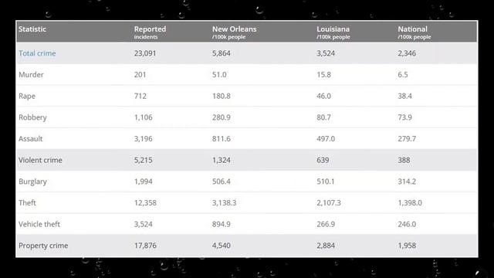Viewport: 494px width, 278px height.
Task: Click the 23,091 reported incidents cell
Action: (x=145, y=53)
